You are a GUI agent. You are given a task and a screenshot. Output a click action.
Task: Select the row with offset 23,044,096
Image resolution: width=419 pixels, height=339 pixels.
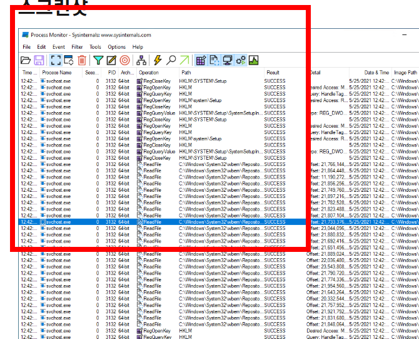(220, 229)
